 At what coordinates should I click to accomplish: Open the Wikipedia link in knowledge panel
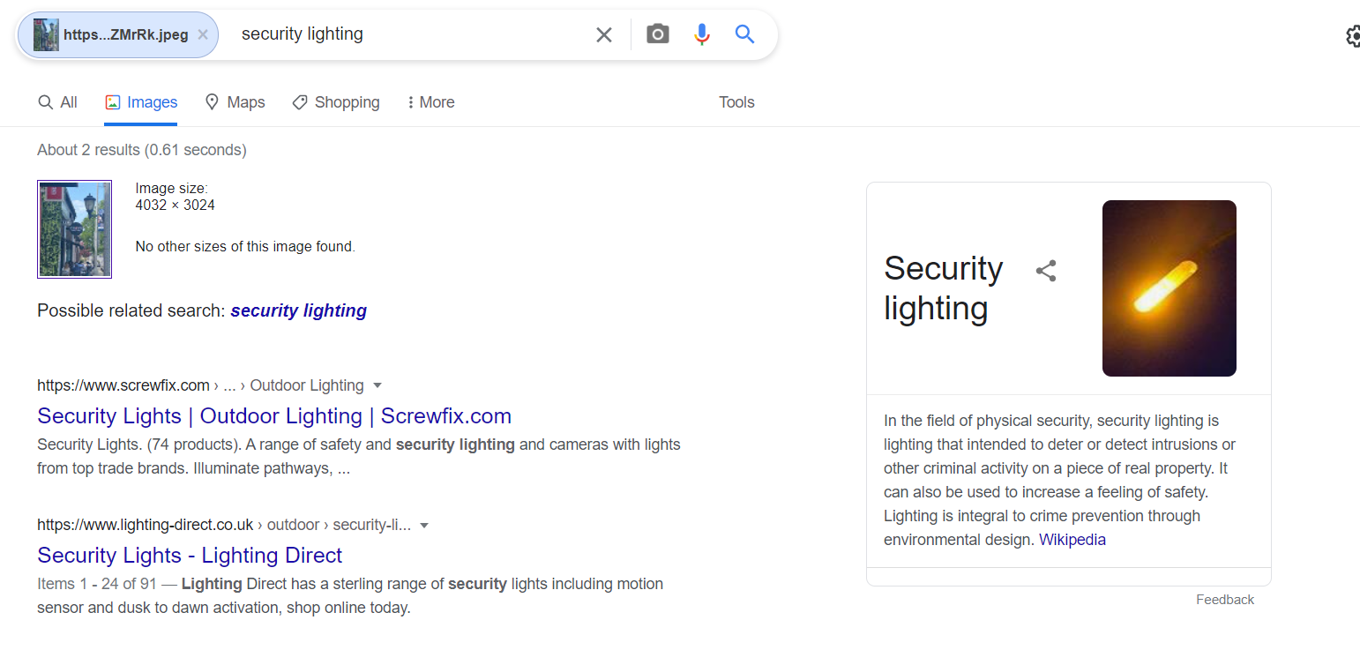[1072, 540]
